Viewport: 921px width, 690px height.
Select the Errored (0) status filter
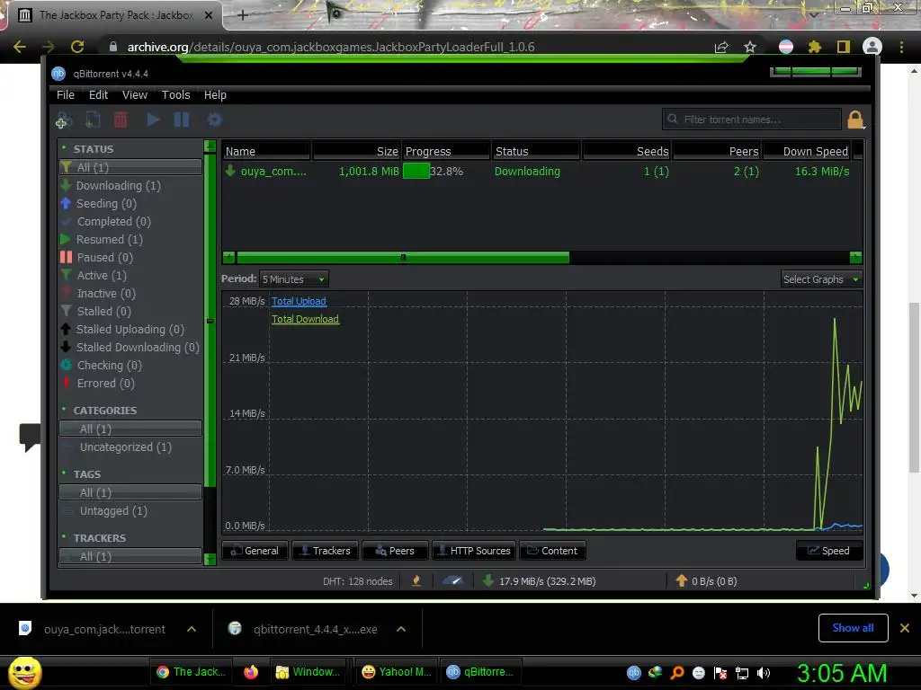click(106, 384)
